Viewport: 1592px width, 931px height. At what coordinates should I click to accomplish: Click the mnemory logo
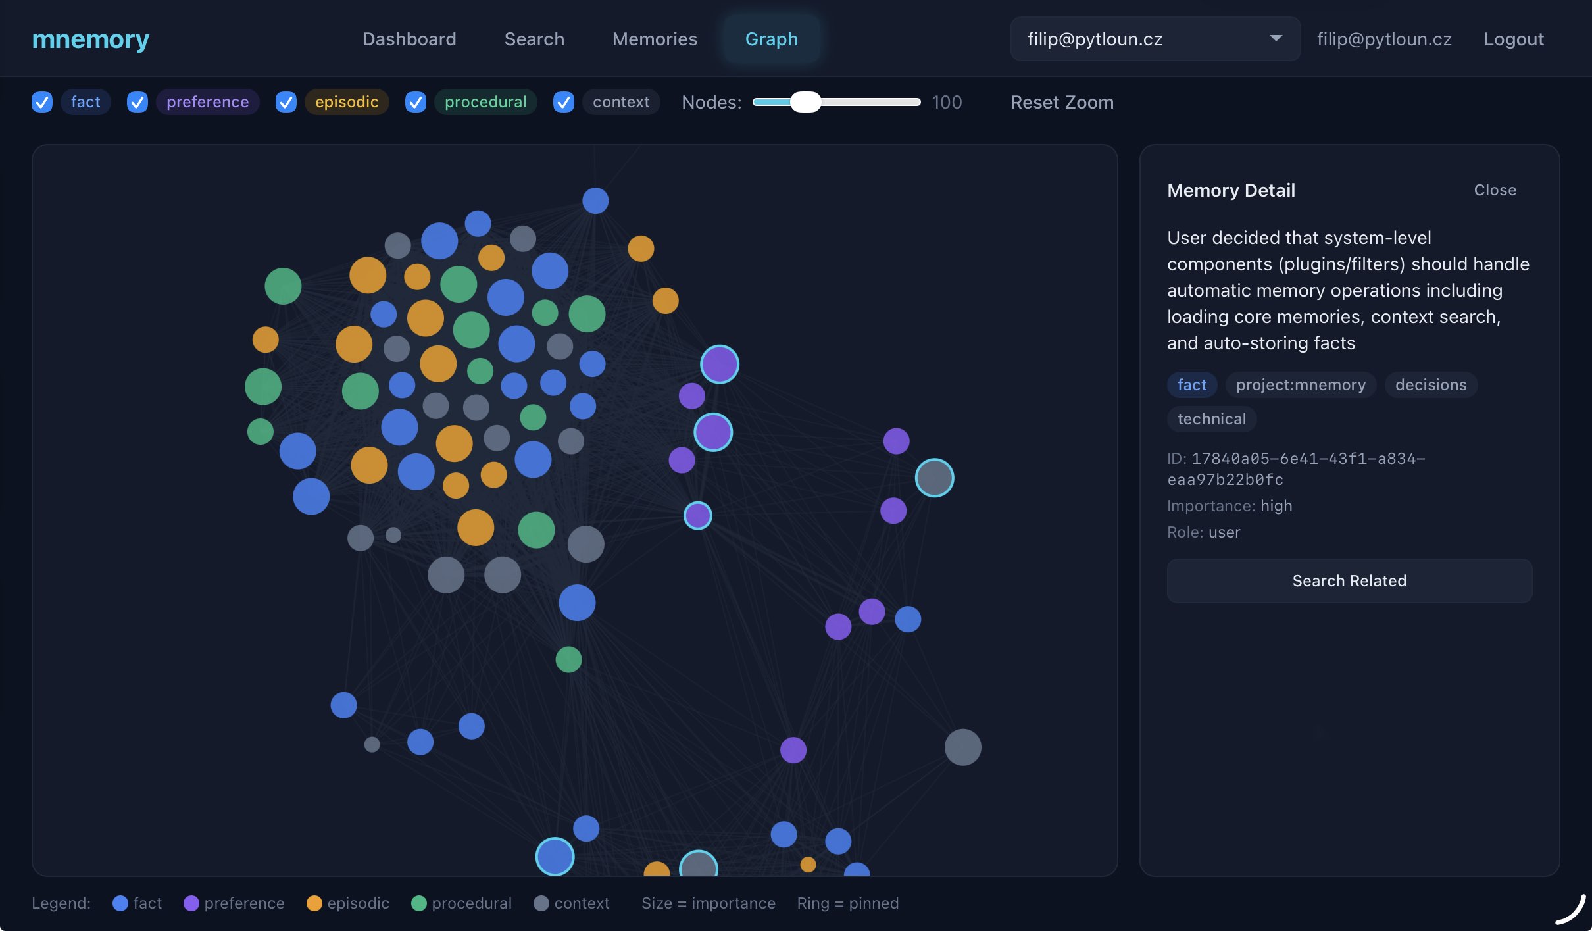click(91, 39)
